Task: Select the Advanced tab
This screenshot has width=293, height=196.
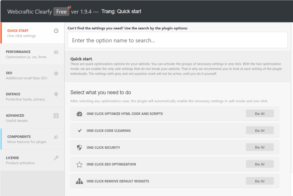Action: coord(33,118)
